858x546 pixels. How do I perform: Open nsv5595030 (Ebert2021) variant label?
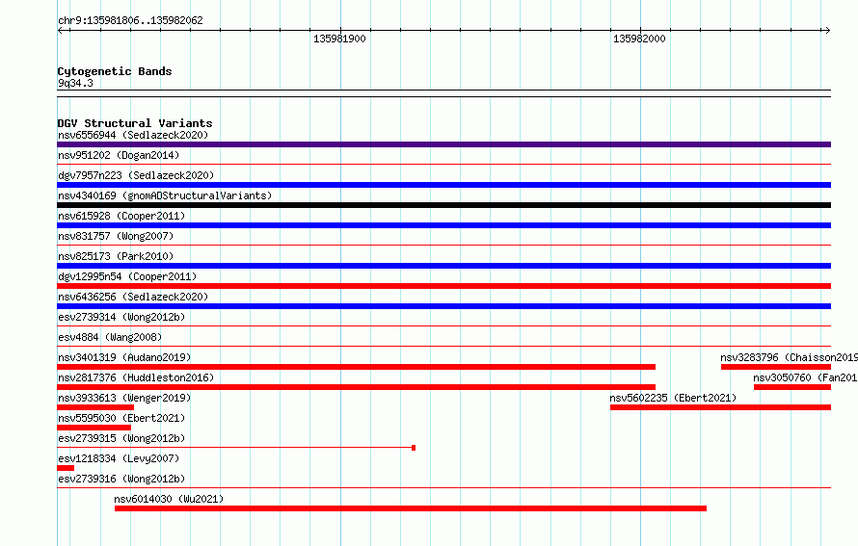tap(121, 418)
